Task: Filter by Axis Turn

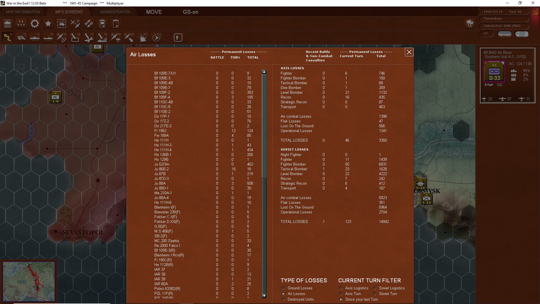Action: point(341,294)
